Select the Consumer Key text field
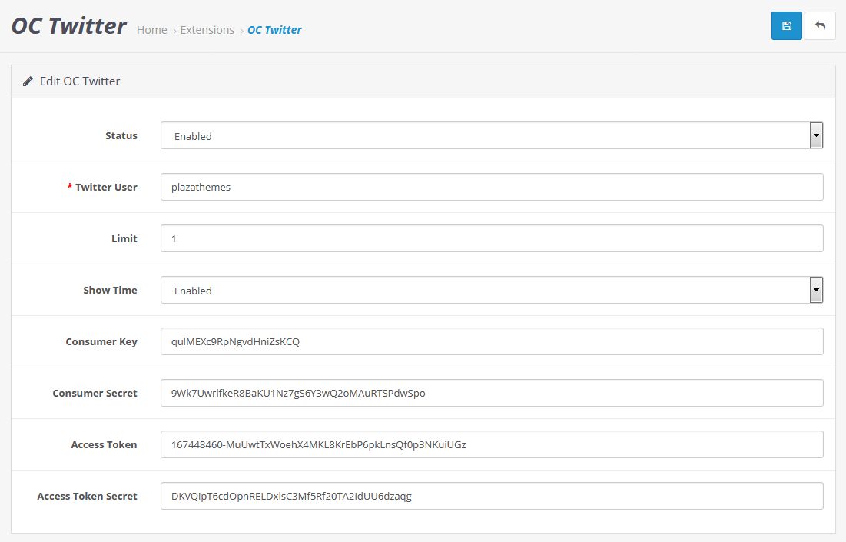Image resolution: width=846 pixels, height=542 pixels. (492, 341)
